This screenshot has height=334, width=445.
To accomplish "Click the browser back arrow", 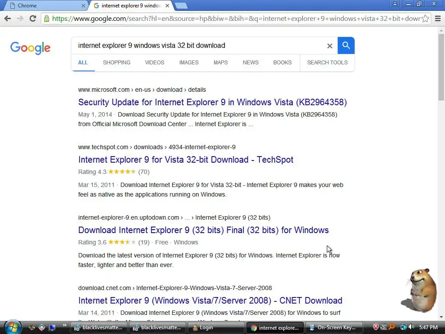I will point(8,18).
